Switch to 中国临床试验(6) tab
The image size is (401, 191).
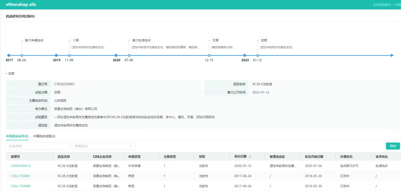click(44, 136)
